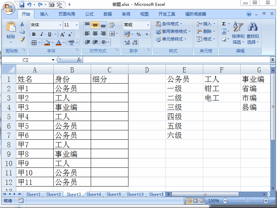
Task: Switch to the Formulas (公式) tab
Action: point(89,14)
